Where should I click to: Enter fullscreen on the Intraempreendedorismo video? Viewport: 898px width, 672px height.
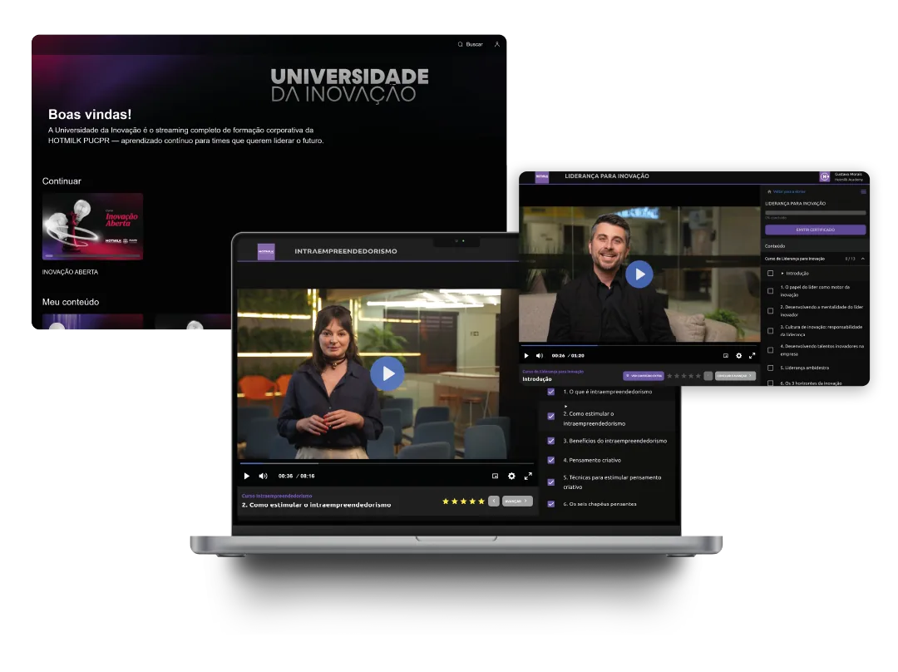click(528, 476)
